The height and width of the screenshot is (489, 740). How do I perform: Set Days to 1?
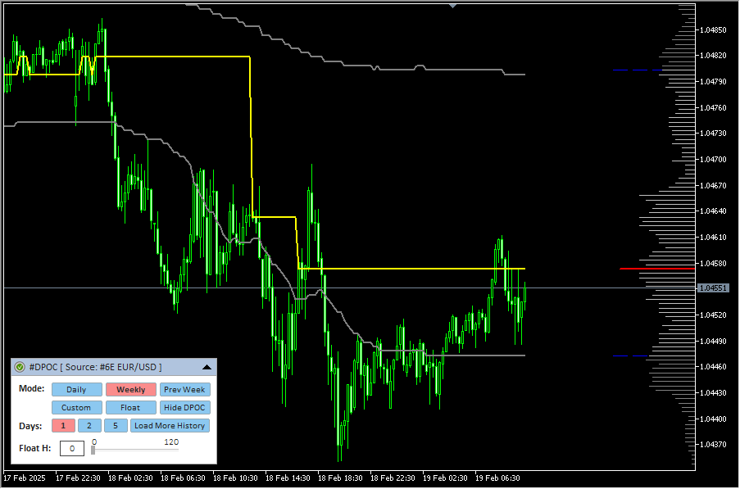click(63, 426)
